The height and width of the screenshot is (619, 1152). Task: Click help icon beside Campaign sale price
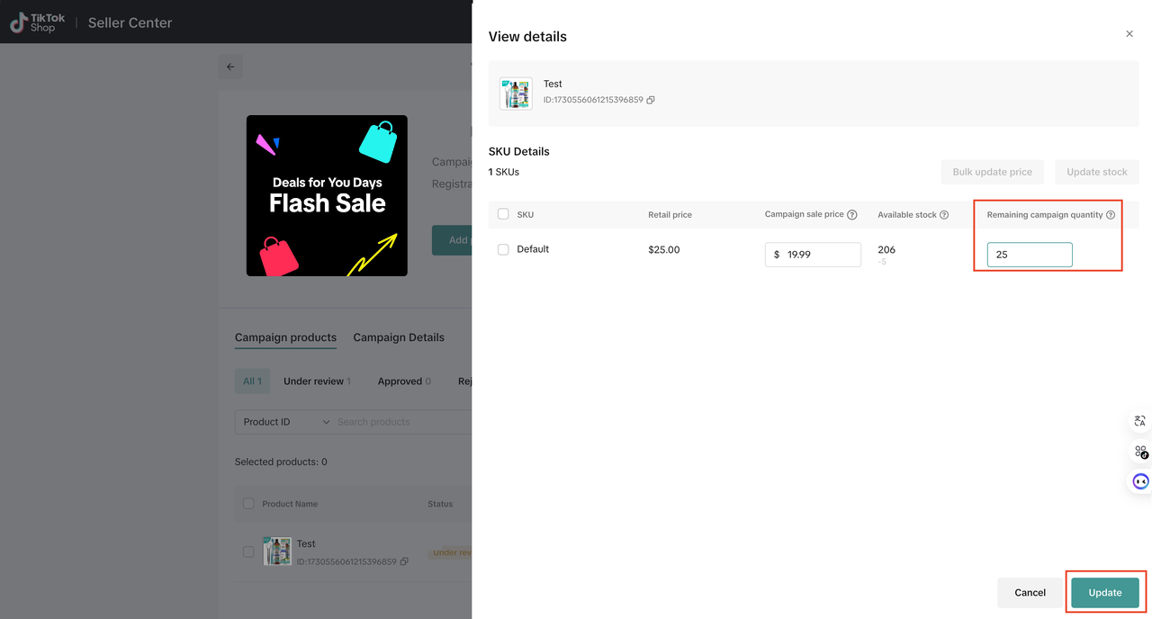852,215
